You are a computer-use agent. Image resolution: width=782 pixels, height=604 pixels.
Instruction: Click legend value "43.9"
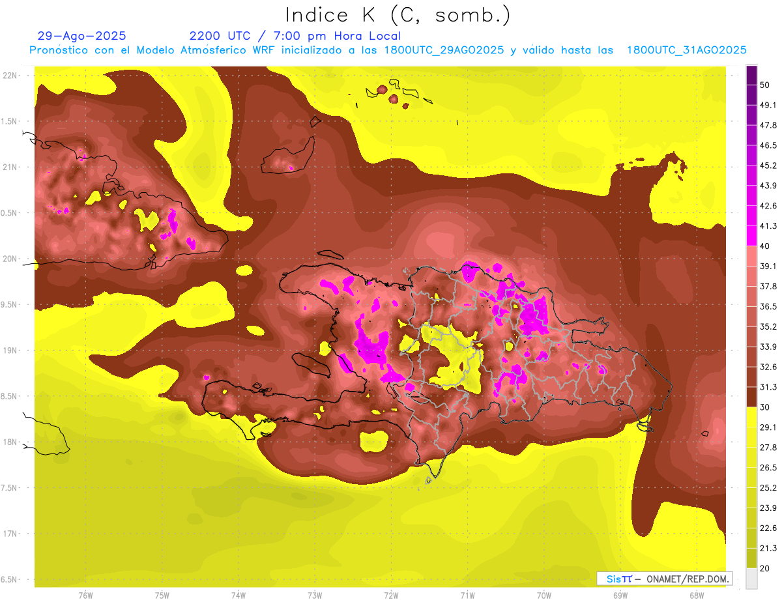768,186
